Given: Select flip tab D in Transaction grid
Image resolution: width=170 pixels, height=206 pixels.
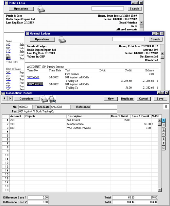Looking at the screenshot, I should 163,134.
